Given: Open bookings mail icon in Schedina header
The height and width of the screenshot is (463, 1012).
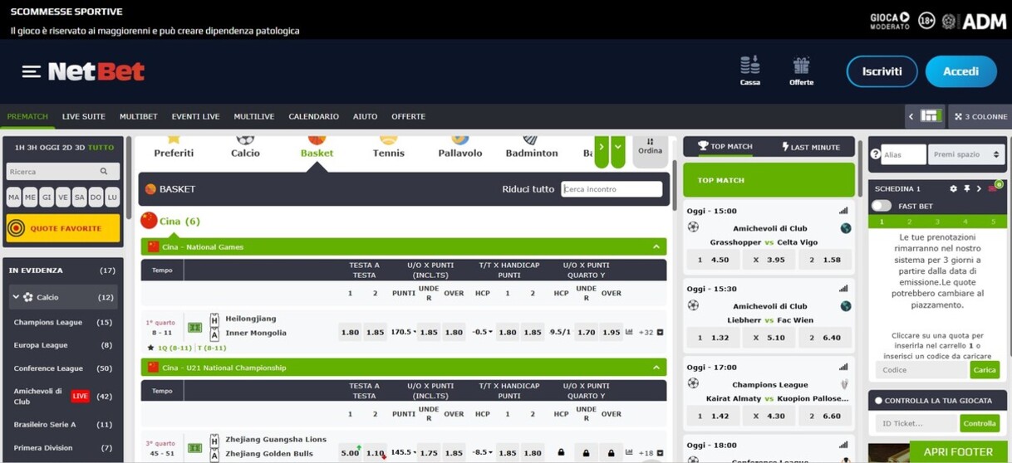Looking at the screenshot, I should (x=991, y=188).
